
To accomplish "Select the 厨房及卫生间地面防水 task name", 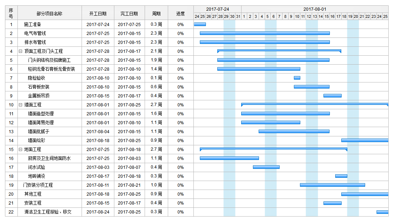I will pos(49,158).
